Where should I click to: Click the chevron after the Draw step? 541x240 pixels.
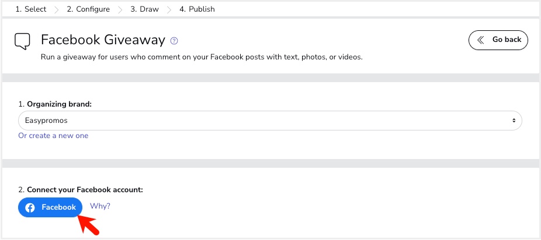point(169,9)
